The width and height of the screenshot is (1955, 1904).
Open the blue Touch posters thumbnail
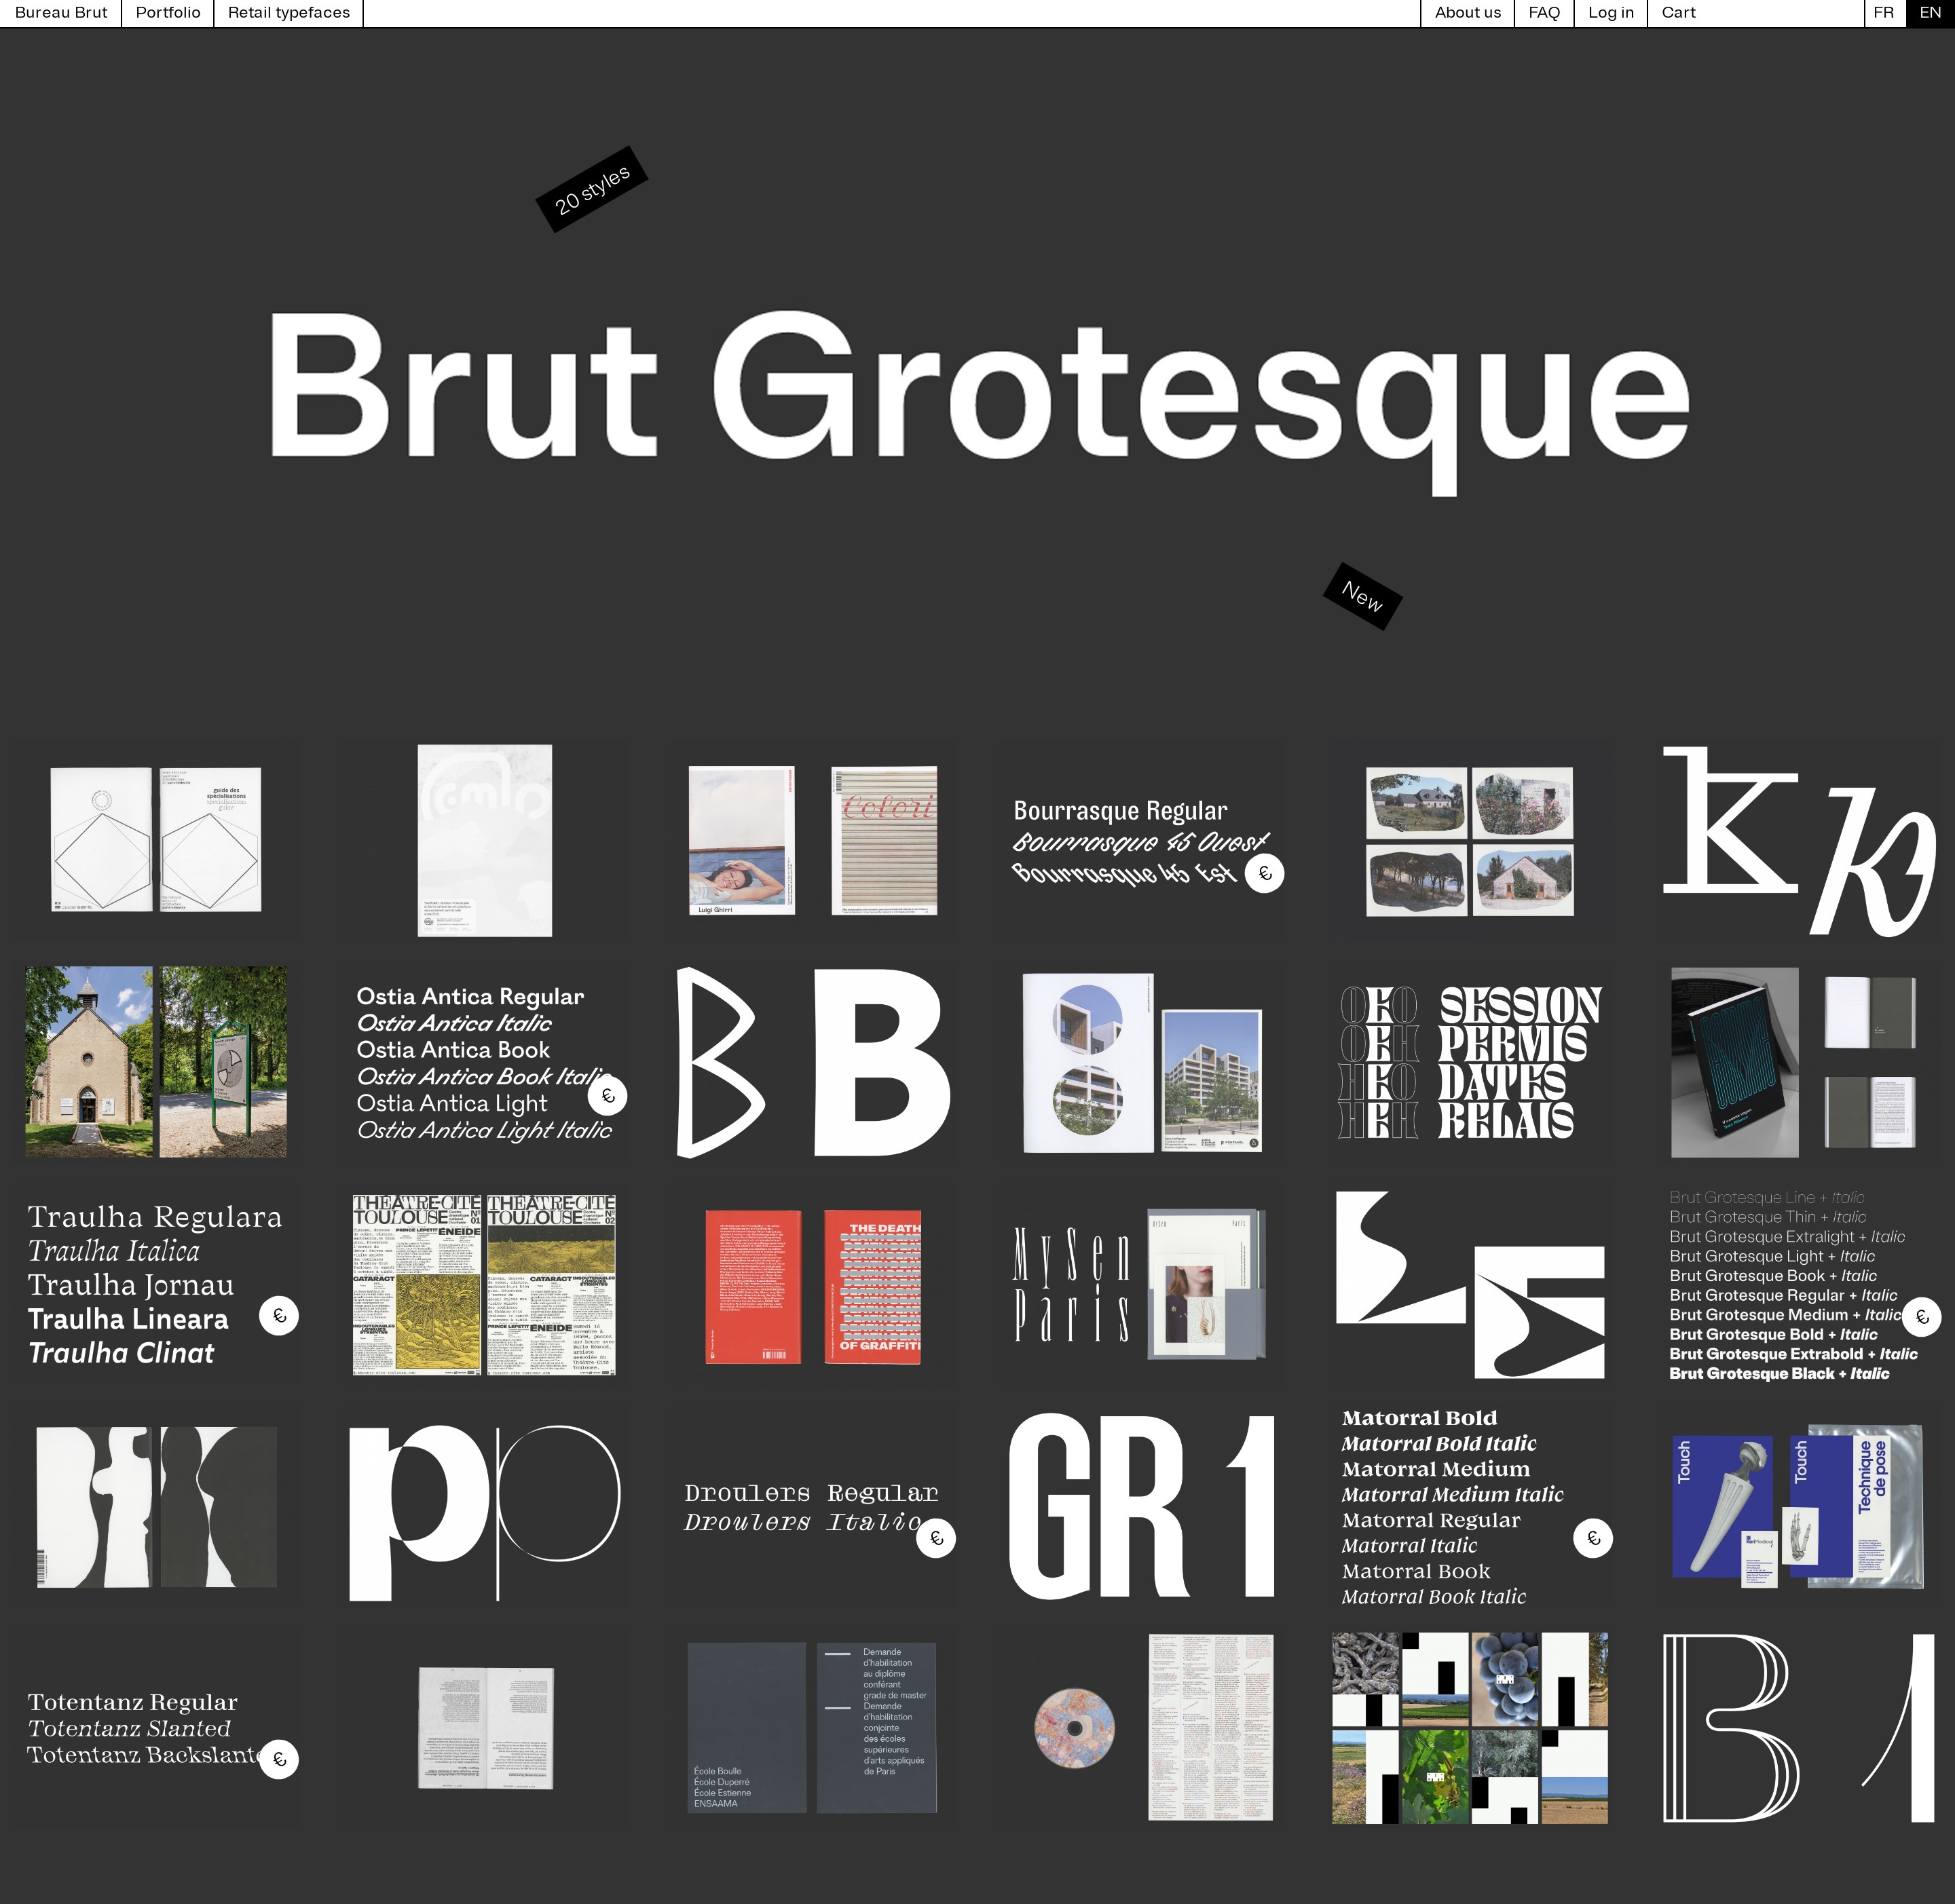[1797, 1506]
